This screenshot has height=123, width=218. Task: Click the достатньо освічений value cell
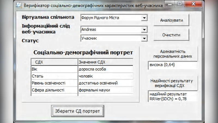(105, 83)
